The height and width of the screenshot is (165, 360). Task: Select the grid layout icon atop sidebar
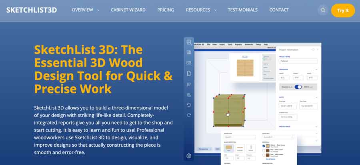pyautogui.click(x=189, y=42)
